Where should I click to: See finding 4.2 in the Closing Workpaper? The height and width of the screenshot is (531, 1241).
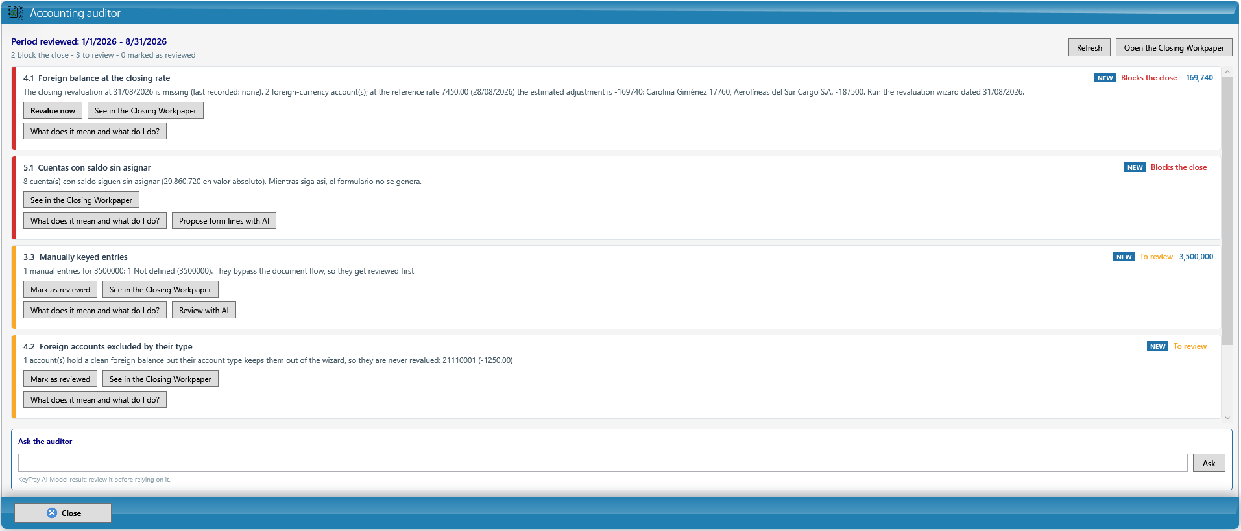(x=160, y=379)
